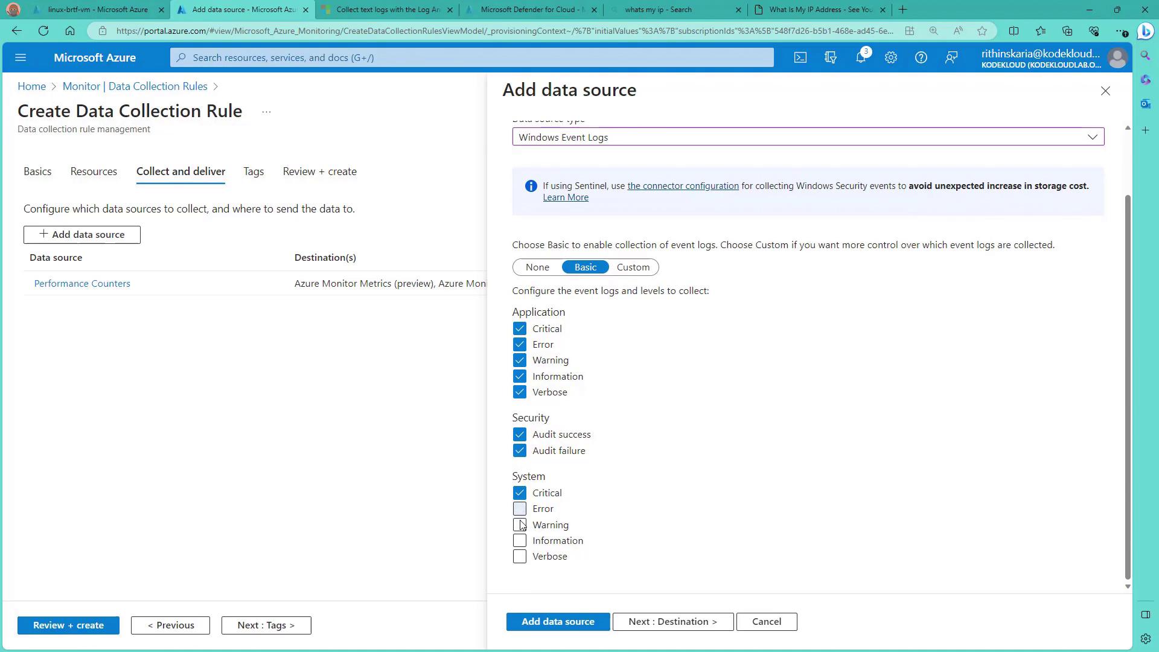Open the connector configuration link

683,186
